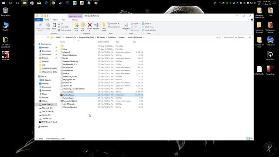The image size is (279, 157).
Task: Switch to the Share ribbon tab
Action: (55, 20)
